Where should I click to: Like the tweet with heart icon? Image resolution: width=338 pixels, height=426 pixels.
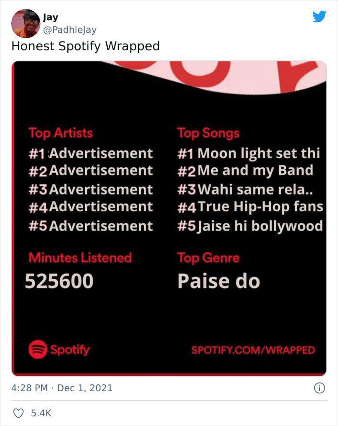(x=18, y=413)
